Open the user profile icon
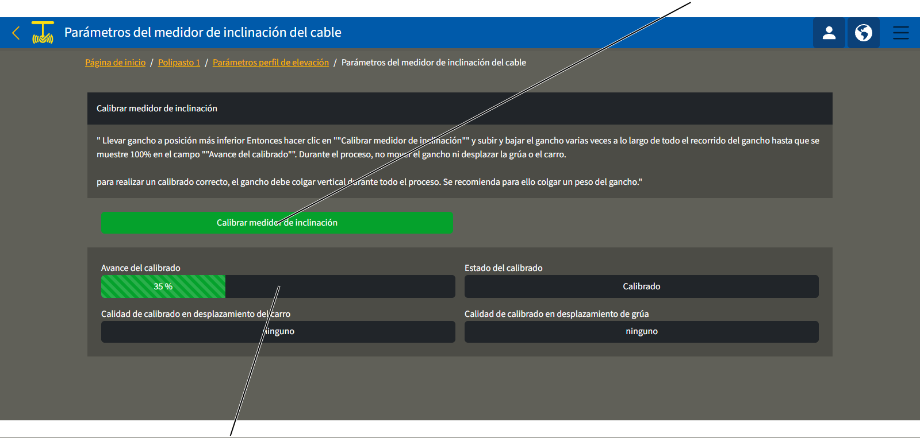 [x=829, y=33]
